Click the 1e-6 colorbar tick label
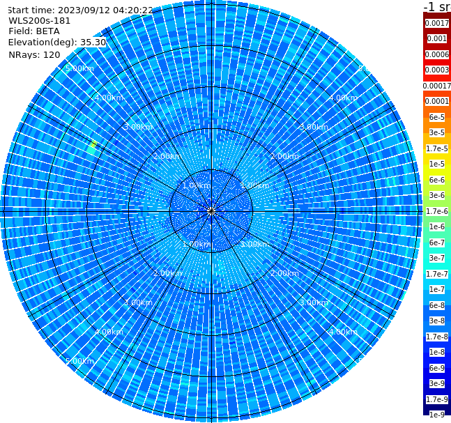This screenshot has width=451, height=423. coord(437,226)
